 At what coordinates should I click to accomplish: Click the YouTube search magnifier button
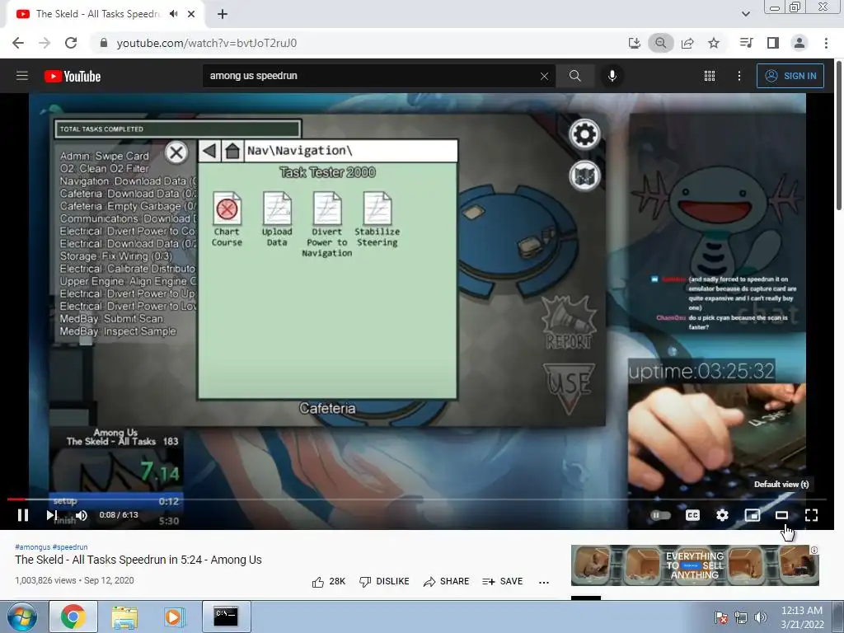(574, 76)
